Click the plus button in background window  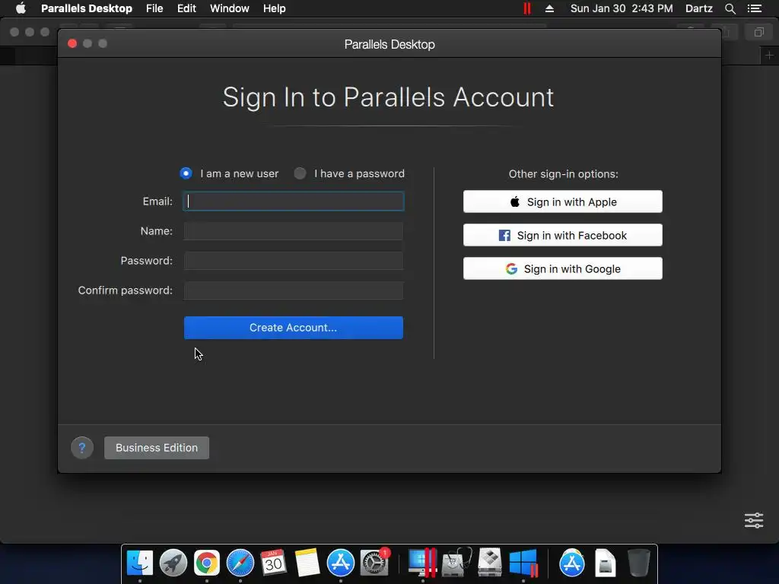point(770,55)
